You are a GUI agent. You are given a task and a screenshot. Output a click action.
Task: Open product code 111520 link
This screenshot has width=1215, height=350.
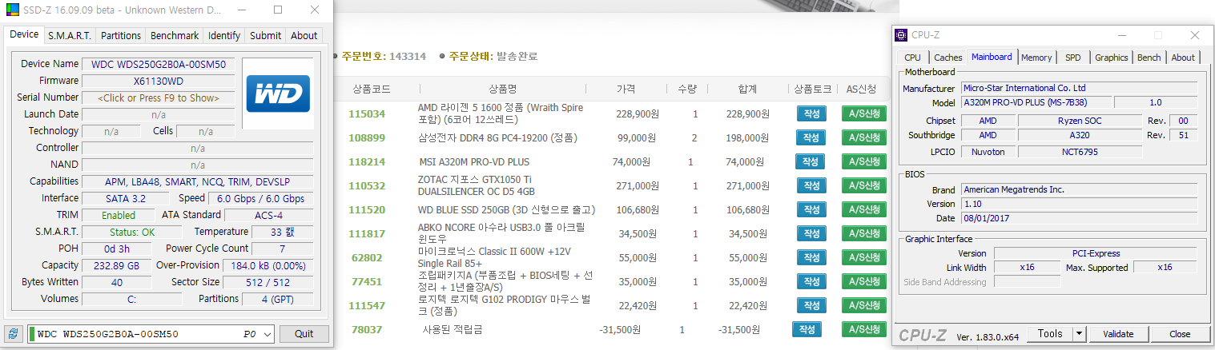[x=367, y=210]
